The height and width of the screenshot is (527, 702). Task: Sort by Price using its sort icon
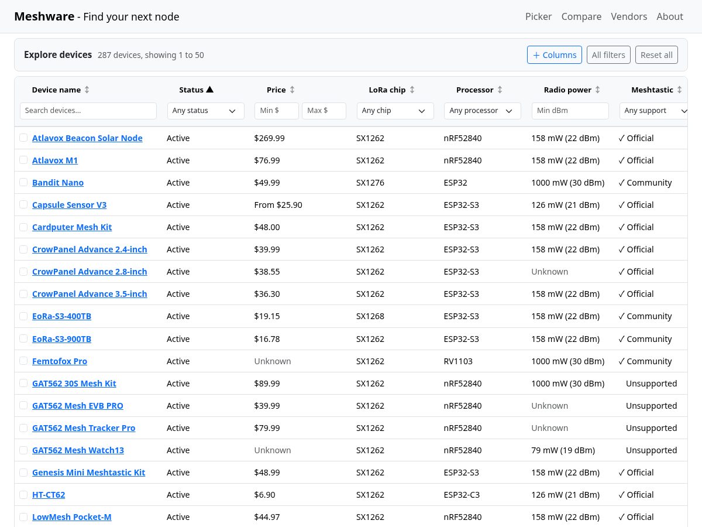(x=292, y=90)
